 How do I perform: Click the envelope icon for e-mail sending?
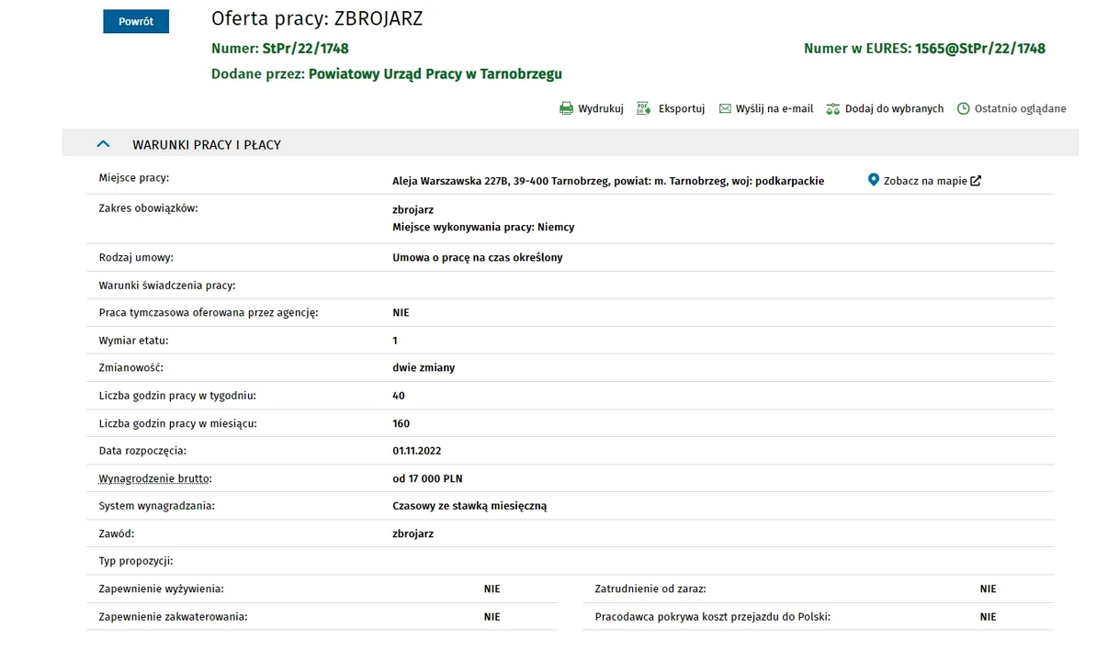pos(725,108)
